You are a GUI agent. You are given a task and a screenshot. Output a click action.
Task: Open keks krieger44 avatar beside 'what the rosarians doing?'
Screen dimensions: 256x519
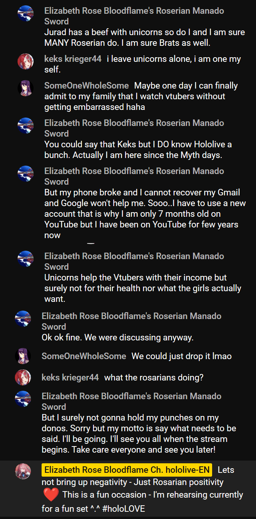click(x=23, y=377)
